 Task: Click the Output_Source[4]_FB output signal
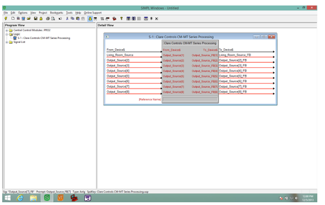(x=233, y=71)
